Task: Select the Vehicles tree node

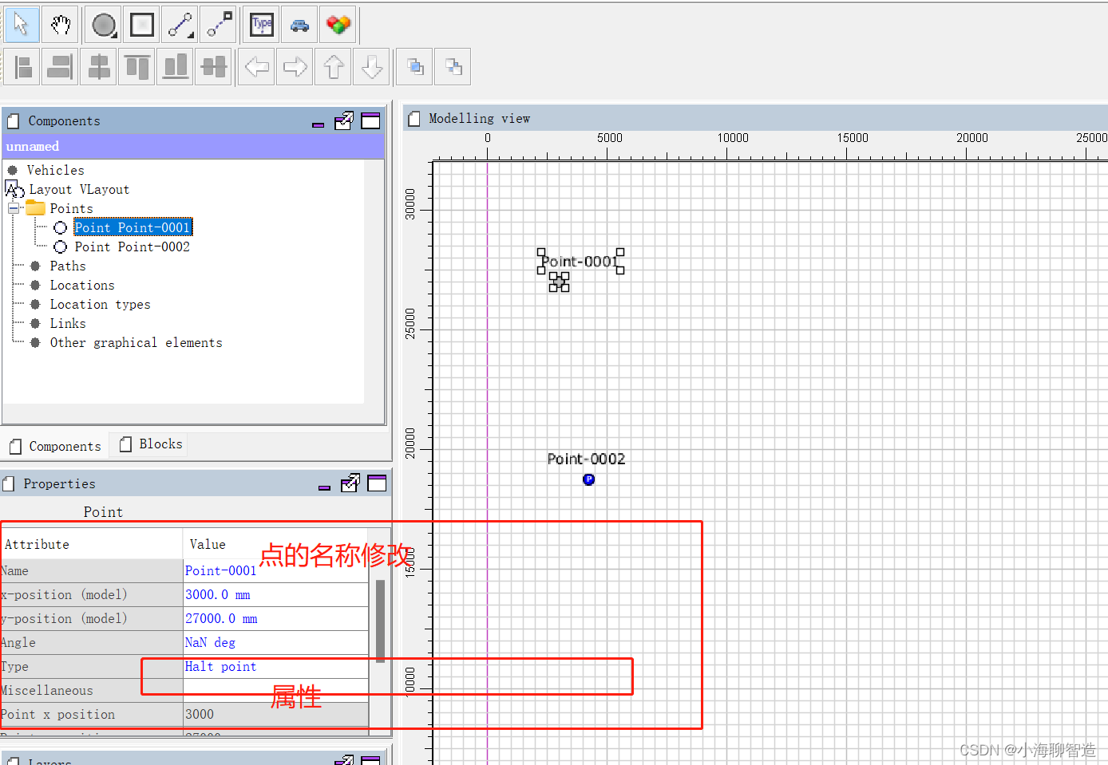Action: (x=55, y=170)
